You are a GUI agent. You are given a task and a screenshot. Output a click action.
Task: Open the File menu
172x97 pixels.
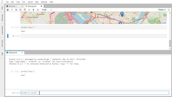(7, 2)
